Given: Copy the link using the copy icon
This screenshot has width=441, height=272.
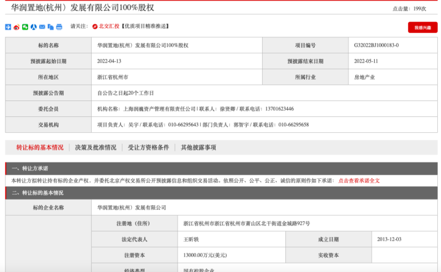Looking at the screenshot, I should click(51, 27).
